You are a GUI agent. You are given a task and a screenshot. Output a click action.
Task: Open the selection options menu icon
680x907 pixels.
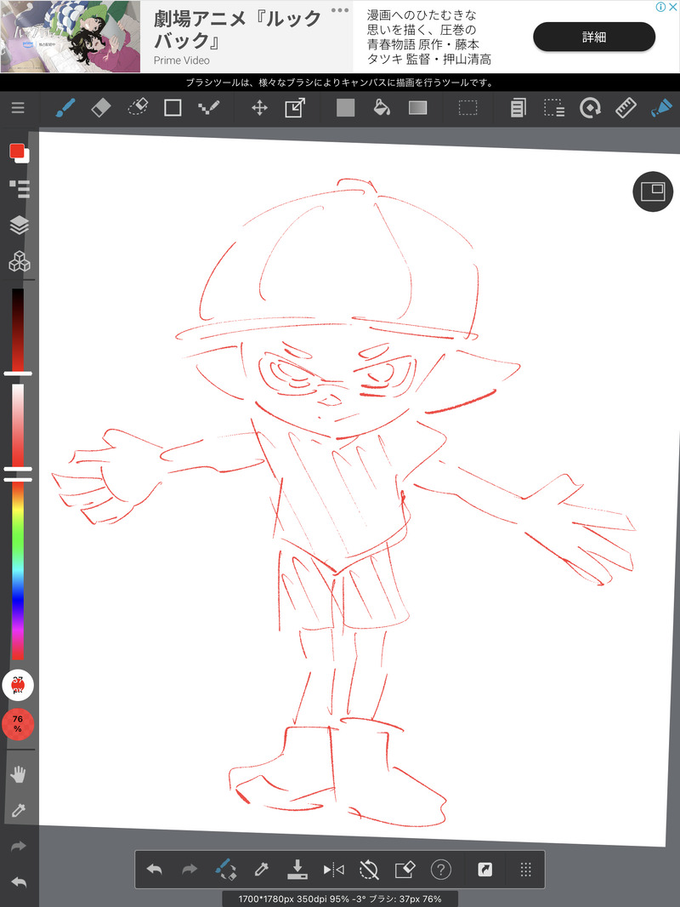554,107
